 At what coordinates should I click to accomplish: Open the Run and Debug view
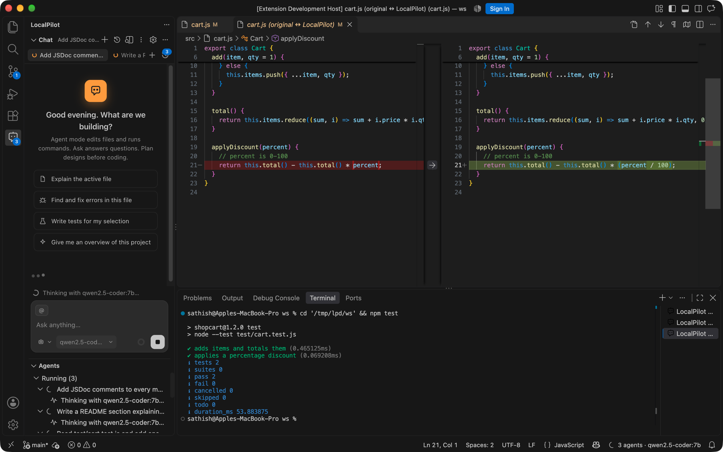click(x=13, y=94)
